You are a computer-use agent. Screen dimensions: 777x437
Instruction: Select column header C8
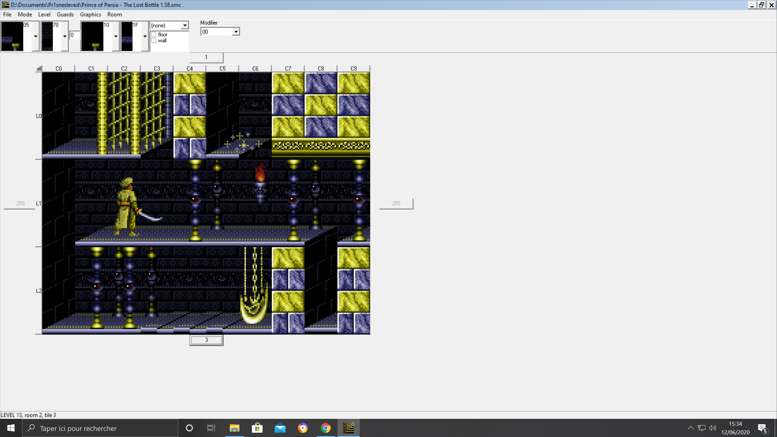pyautogui.click(x=321, y=69)
